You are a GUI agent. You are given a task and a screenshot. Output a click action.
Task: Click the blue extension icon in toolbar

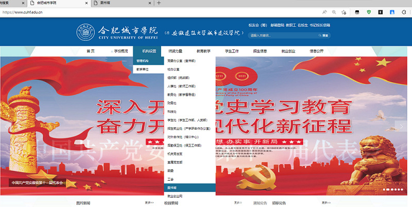click(x=392, y=12)
